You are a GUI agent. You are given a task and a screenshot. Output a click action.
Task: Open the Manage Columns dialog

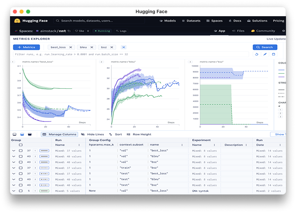[x=59, y=134]
